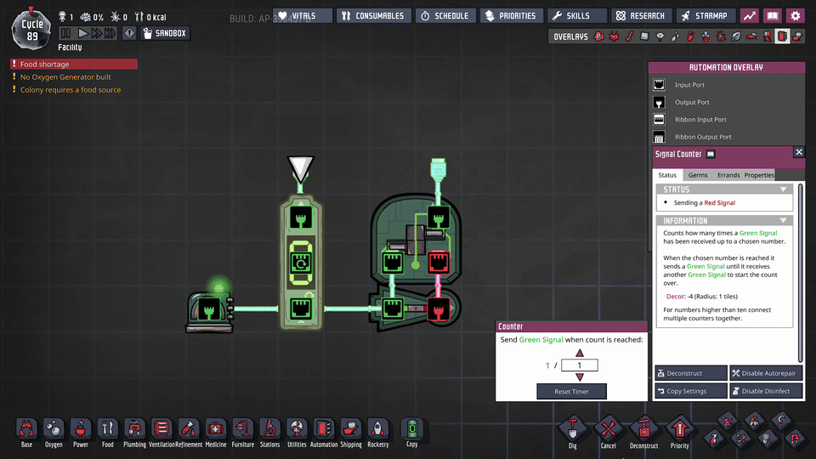Open the game settings gear icon
Image resolution: width=816 pixels, height=459 pixels.
(x=795, y=15)
